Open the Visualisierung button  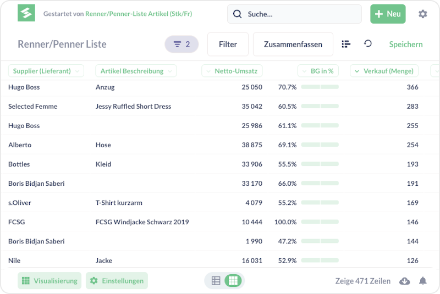(50, 281)
